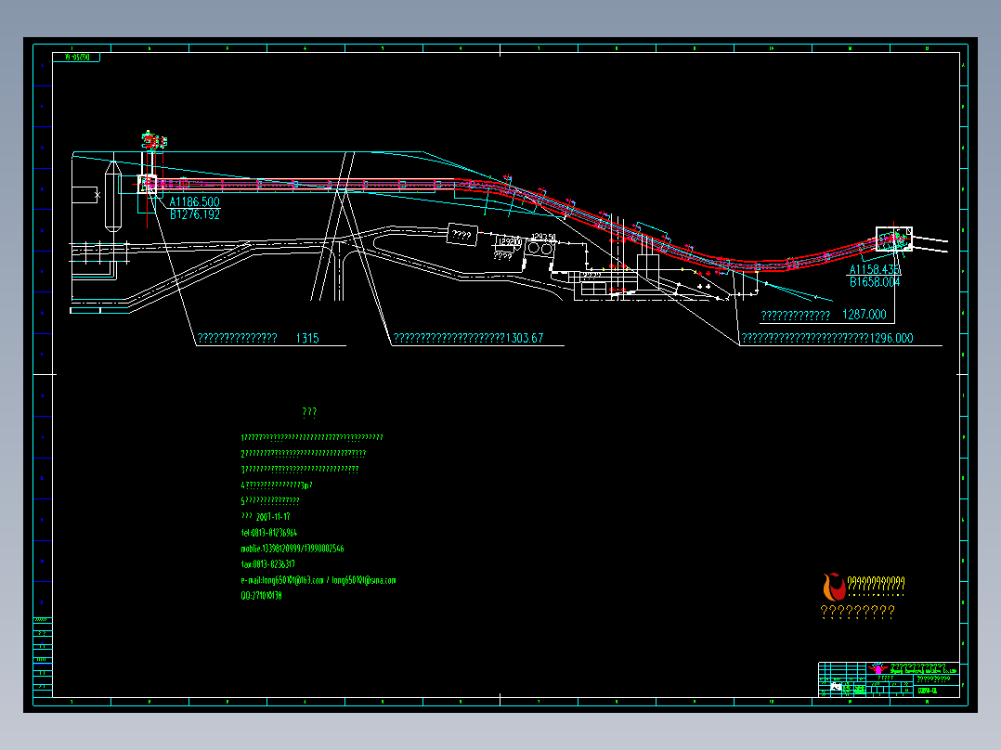
Task: Select the tel:0813 phone number line
Action: (x=268, y=533)
